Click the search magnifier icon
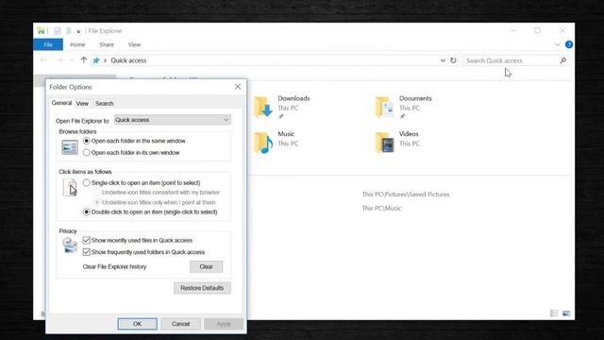This screenshot has width=604, height=340. [x=562, y=60]
